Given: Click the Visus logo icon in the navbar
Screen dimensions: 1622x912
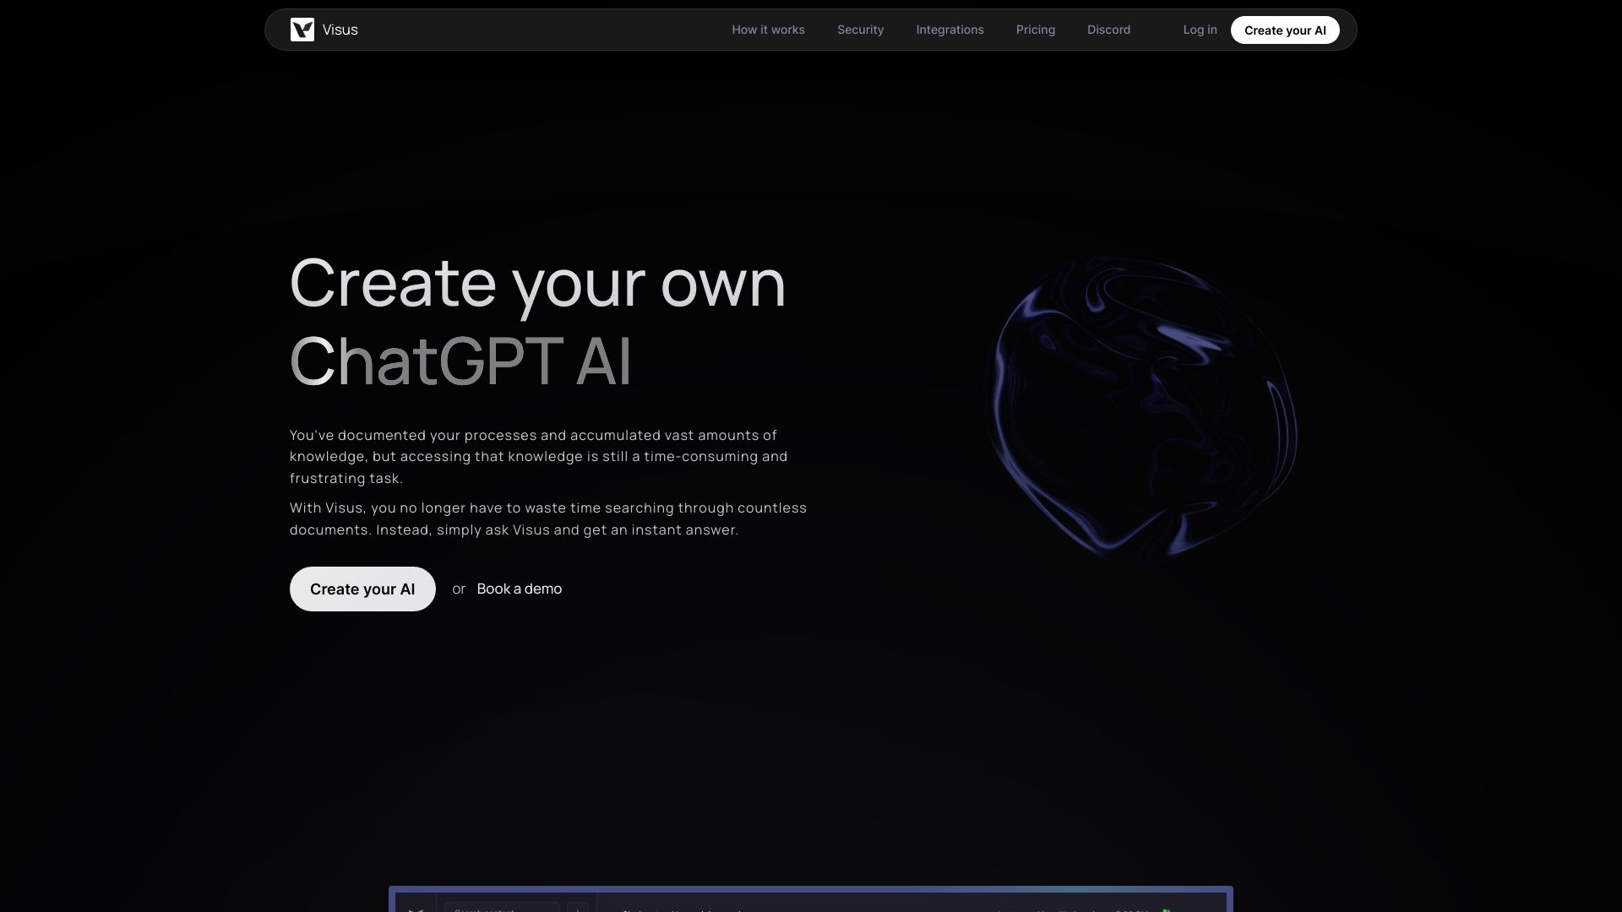Looking at the screenshot, I should pyautogui.click(x=303, y=30).
